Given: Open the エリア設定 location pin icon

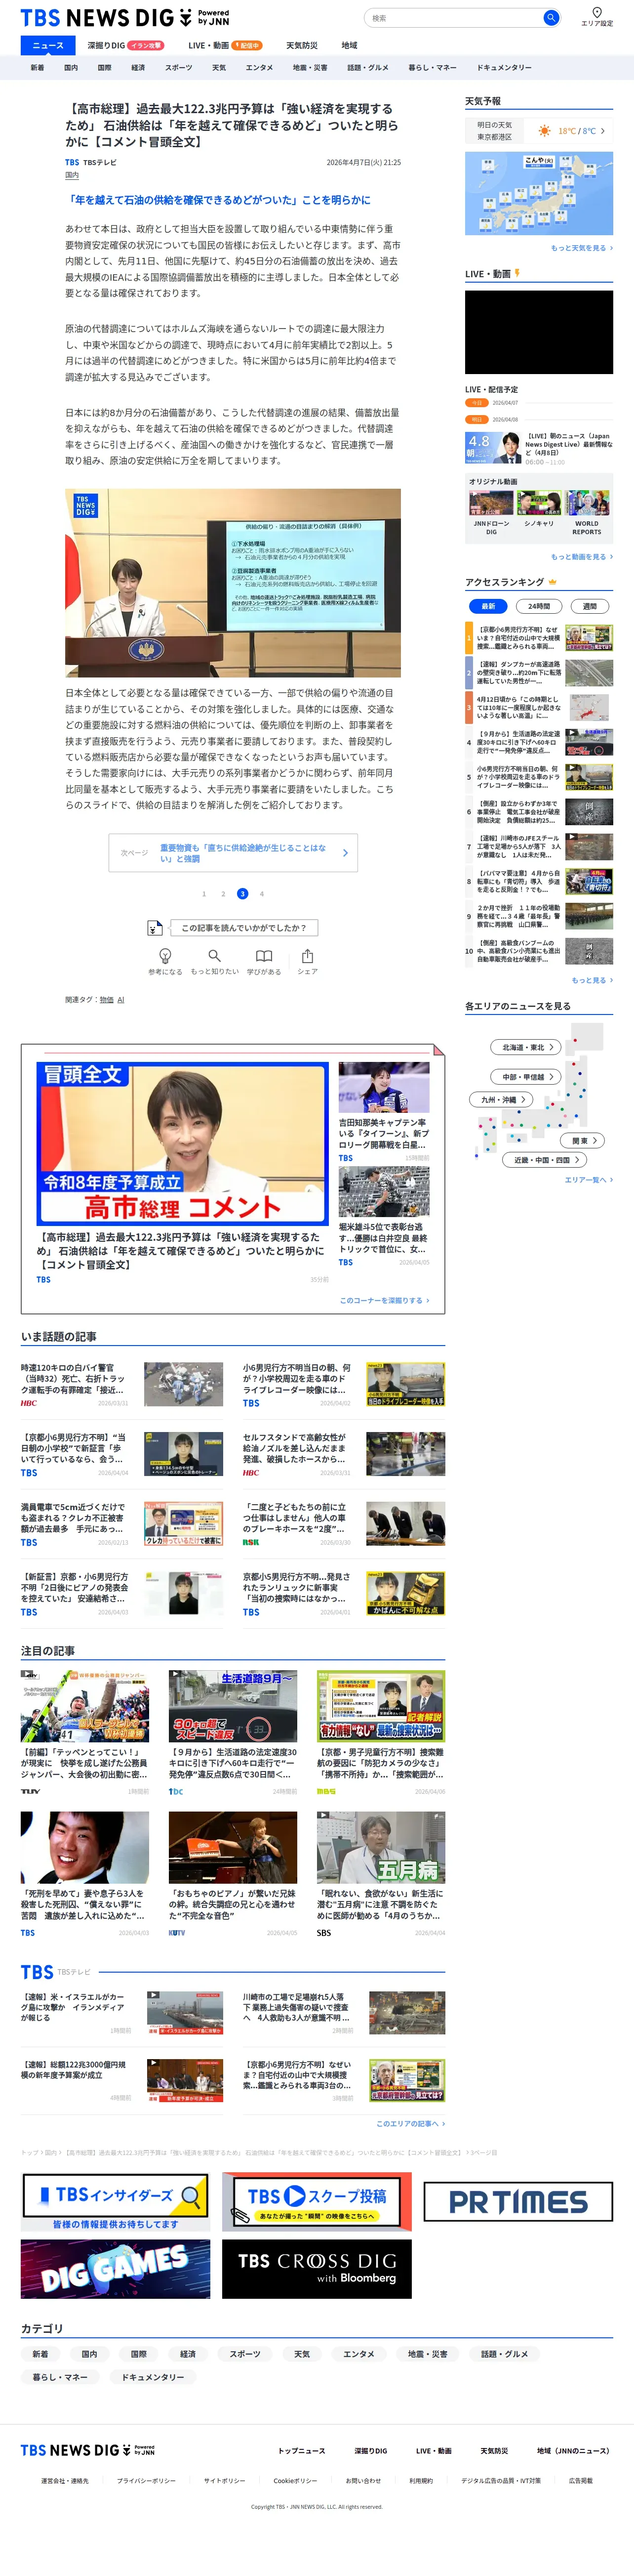Looking at the screenshot, I should 597,13.
